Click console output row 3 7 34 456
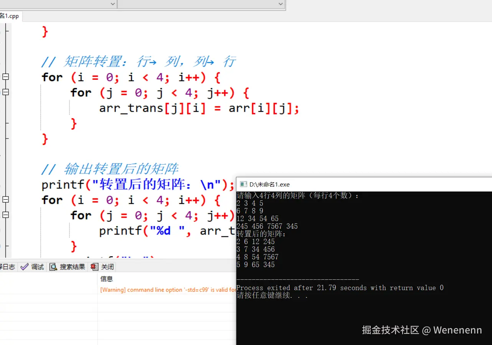 pyautogui.click(x=256, y=249)
